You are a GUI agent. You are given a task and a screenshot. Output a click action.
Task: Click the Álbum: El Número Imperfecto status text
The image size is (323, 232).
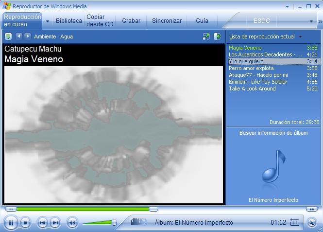click(x=194, y=222)
